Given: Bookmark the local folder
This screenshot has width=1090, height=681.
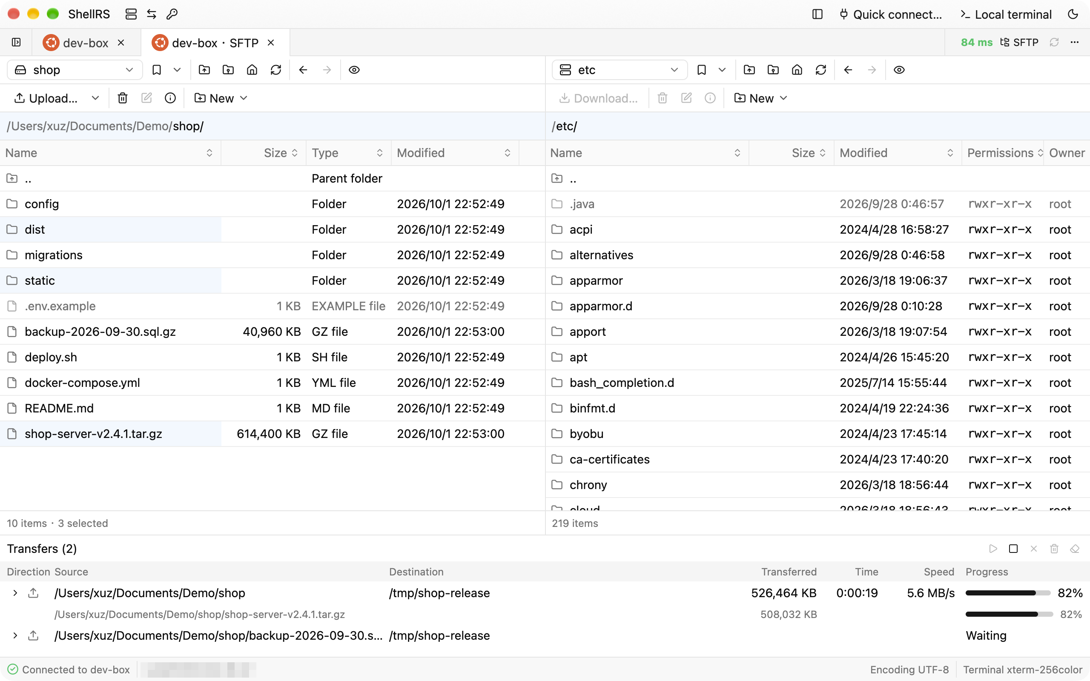Looking at the screenshot, I should point(156,70).
